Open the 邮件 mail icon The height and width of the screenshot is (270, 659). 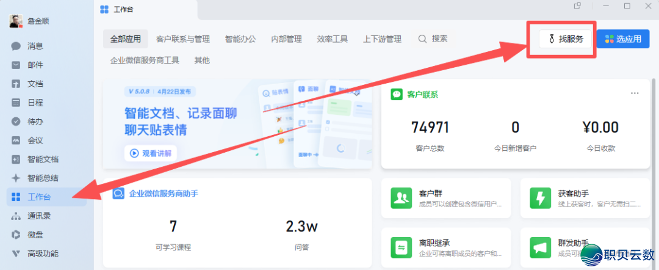[16, 65]
